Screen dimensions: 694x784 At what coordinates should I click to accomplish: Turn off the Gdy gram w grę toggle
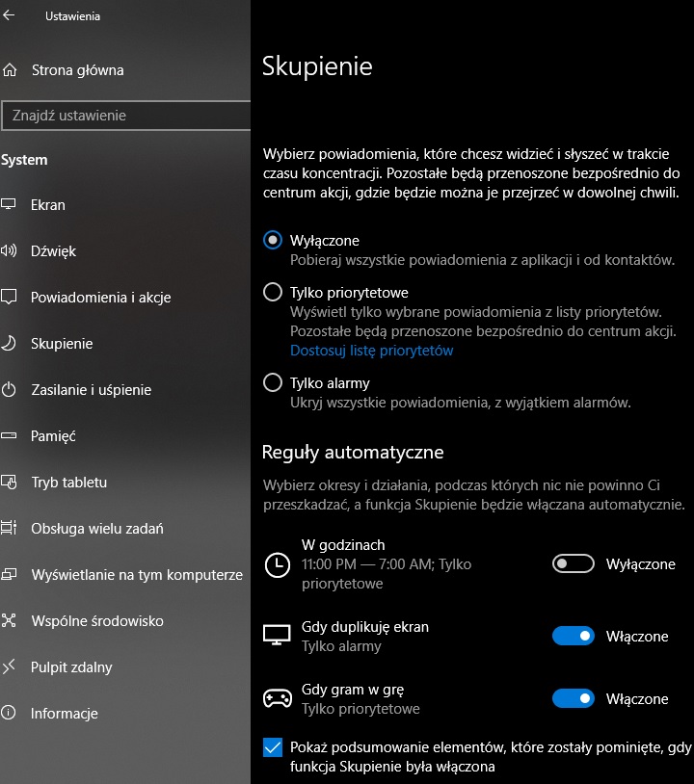click(x=573, y=699)
